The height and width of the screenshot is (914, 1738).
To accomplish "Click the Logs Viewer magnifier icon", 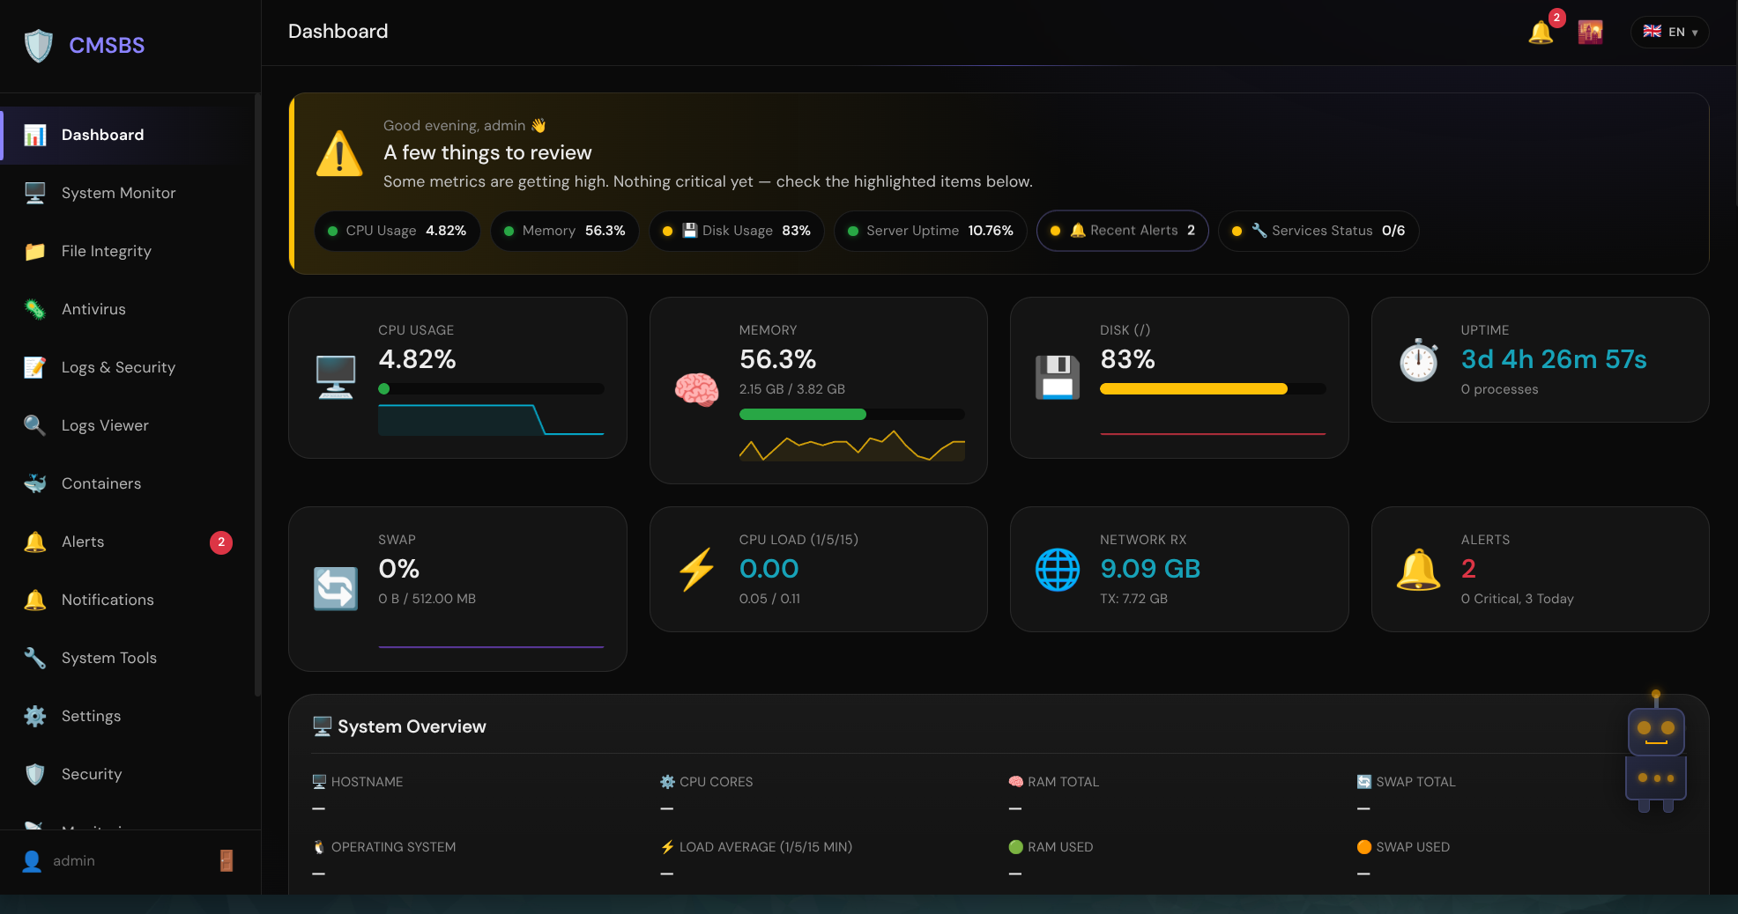I will click(35, 425).
